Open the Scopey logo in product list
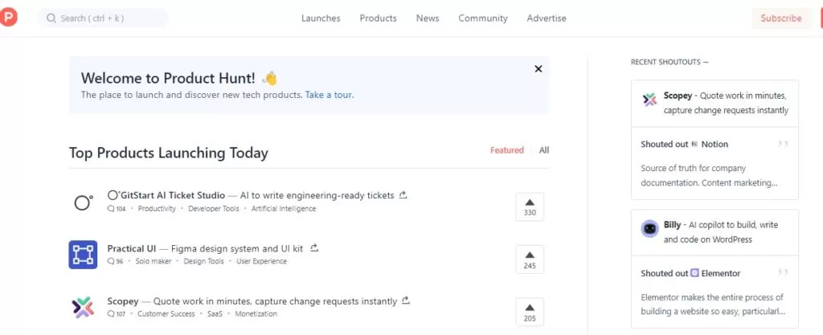823x335 pixels. [83, 307]
